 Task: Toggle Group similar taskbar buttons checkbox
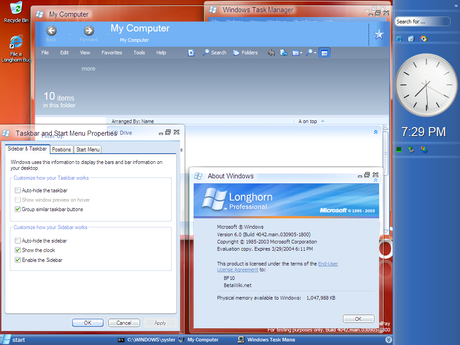click(x=18, y=209)
